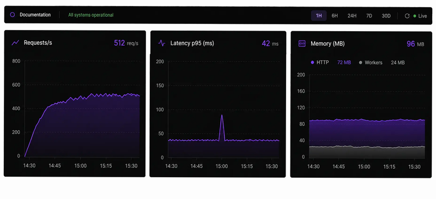Click the HTTP legend label
436x199 pixels.
pos(323,63)
